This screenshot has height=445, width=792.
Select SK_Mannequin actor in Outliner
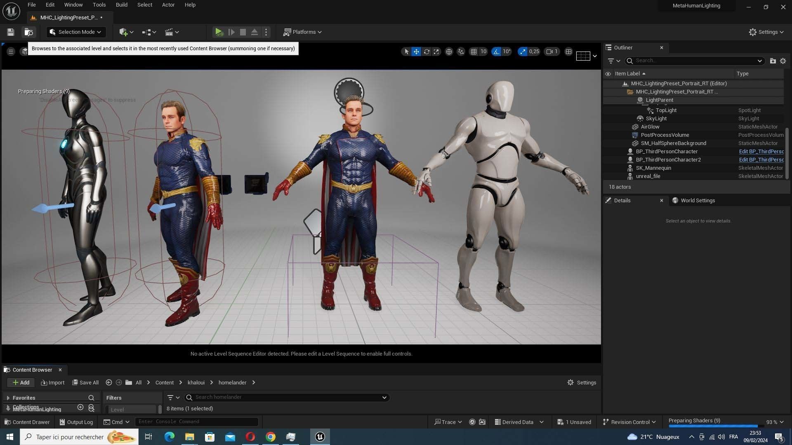(x=653, y=168)
